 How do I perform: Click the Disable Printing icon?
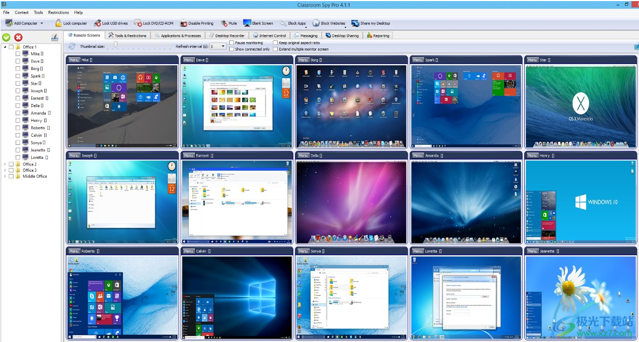(x=184, y=23)
